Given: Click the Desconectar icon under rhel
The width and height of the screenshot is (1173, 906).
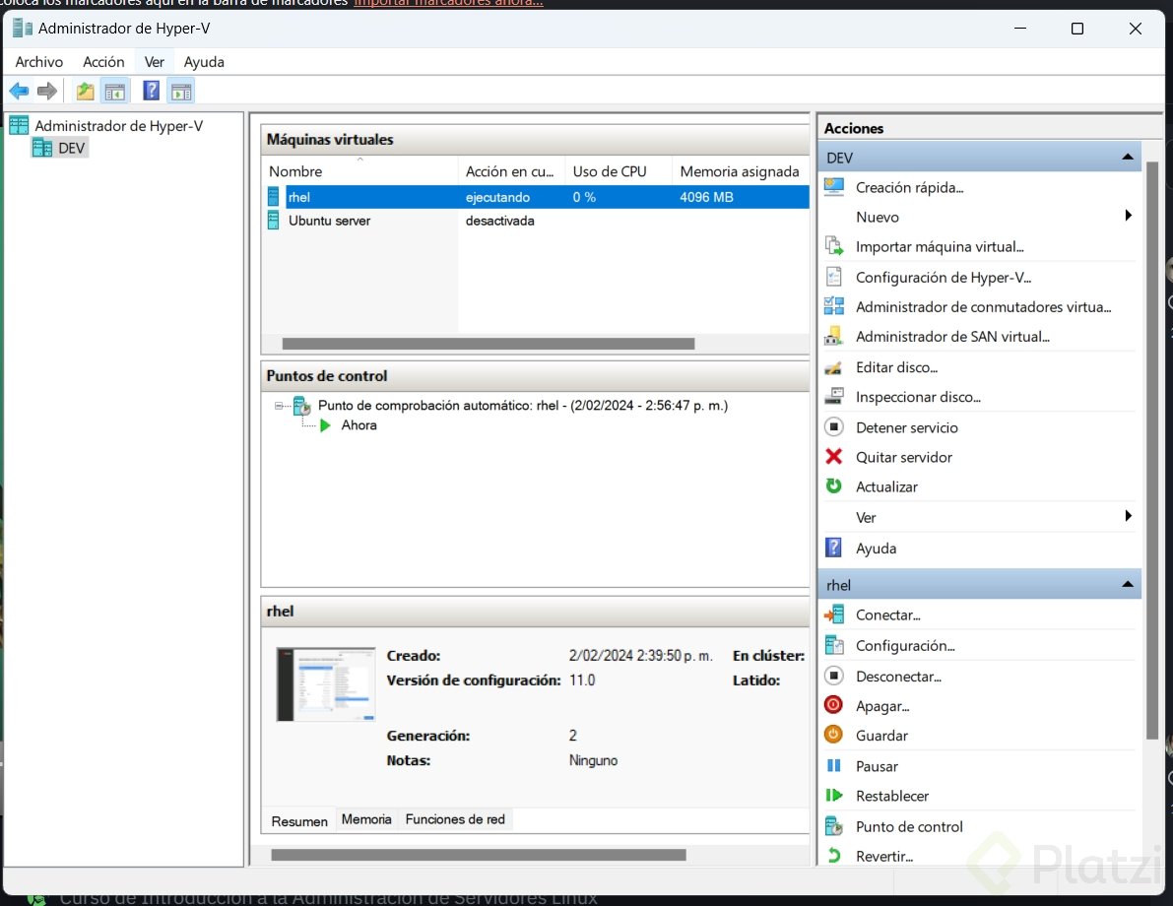Looking at the screenshot, I should point(833,676).
